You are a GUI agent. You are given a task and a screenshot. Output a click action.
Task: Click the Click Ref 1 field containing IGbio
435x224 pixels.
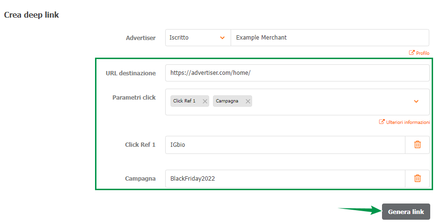coord(285,145)
